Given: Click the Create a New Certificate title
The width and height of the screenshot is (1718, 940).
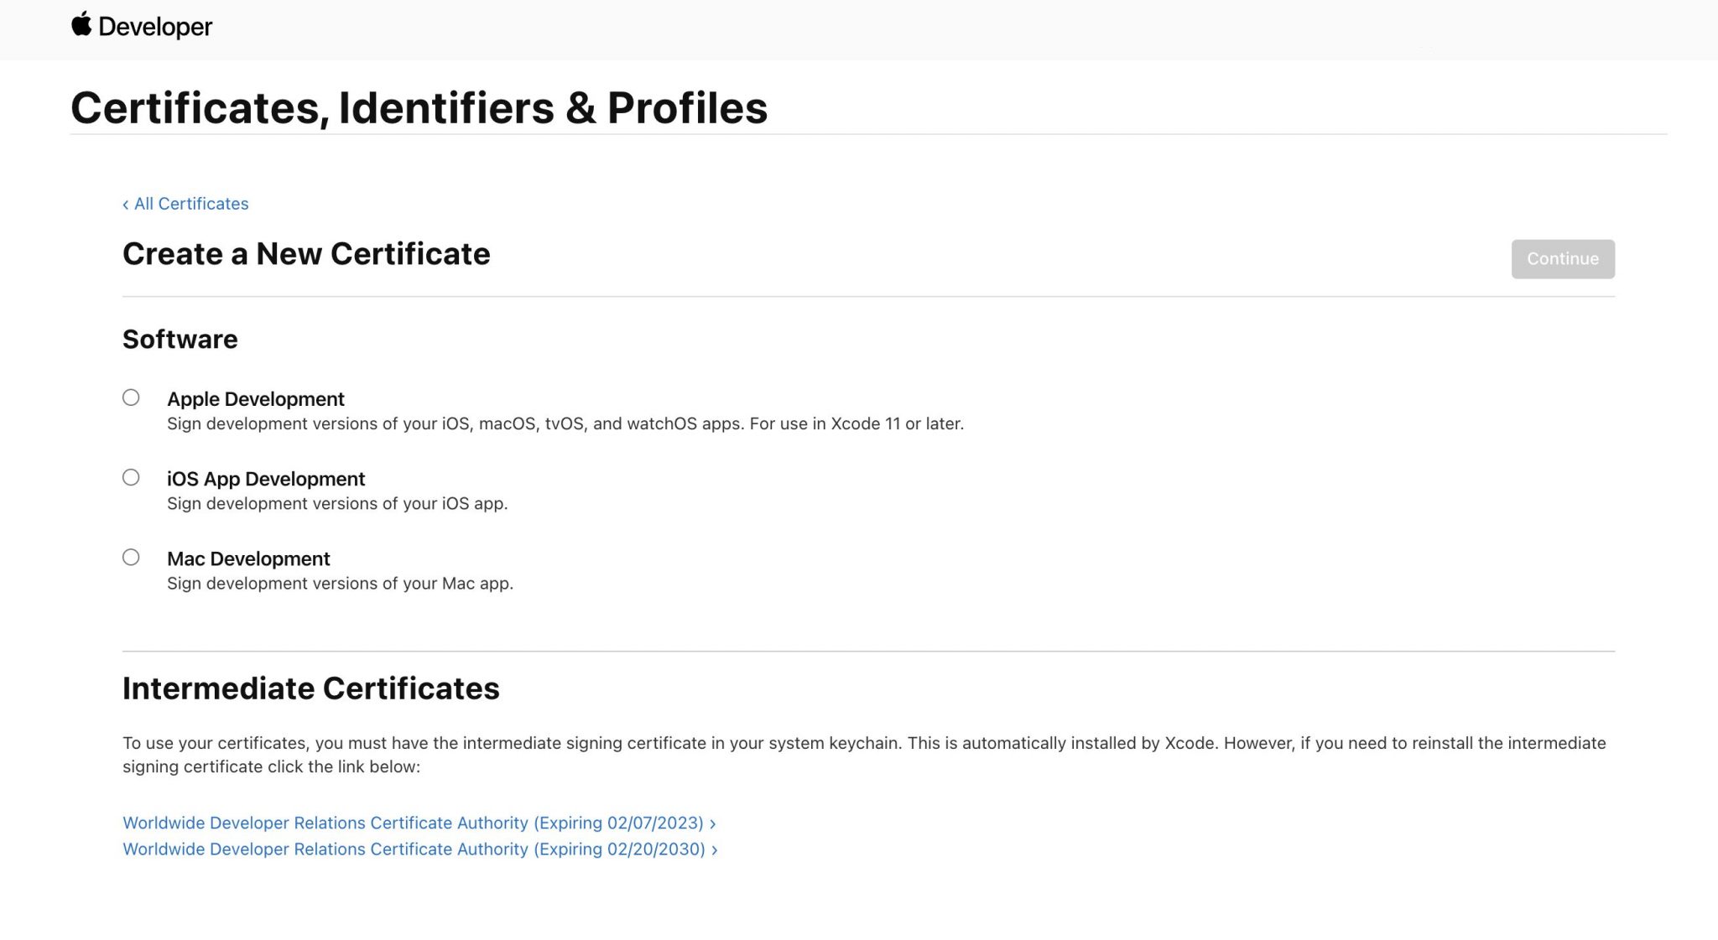Looking at the screenshot, I should pos(307,254).
